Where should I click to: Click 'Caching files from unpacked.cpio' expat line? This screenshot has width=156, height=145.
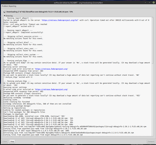[43, 135]
